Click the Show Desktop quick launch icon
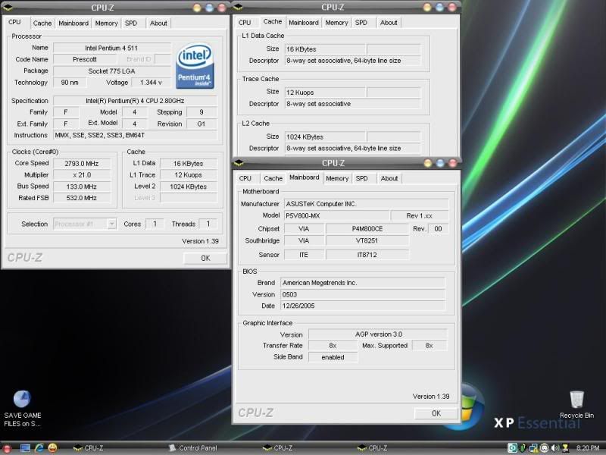Viewport: 606px width, 455px height. pyautogui.click(x=24, y=448)
